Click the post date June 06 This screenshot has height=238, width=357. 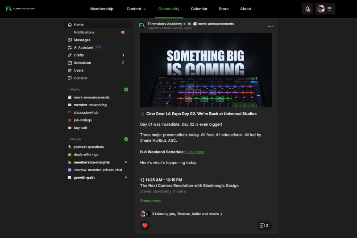[153, 28]
